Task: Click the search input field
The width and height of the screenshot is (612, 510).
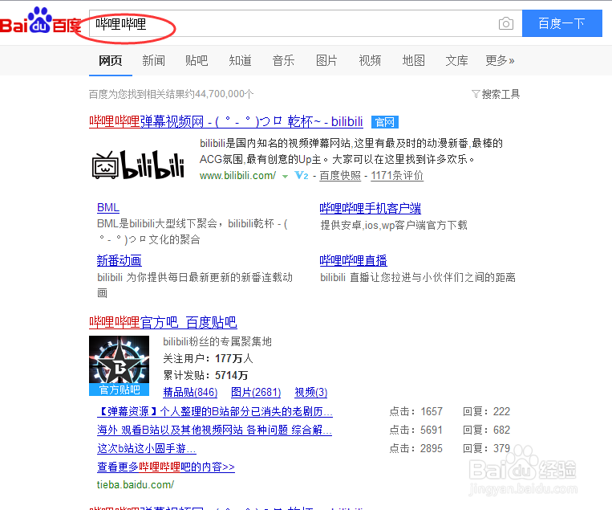Action: (306, 23)
